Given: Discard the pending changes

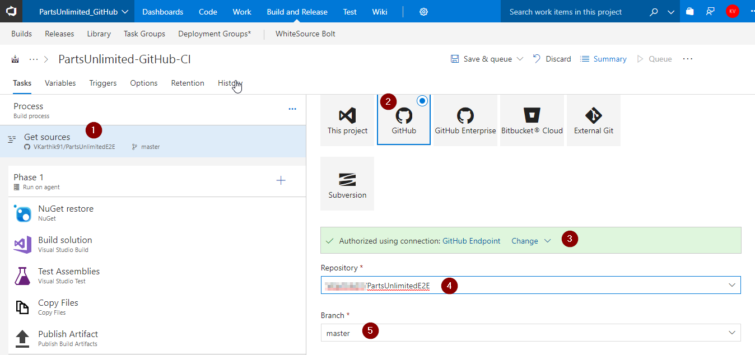Looking at the screenshot, I should point(552,59).
